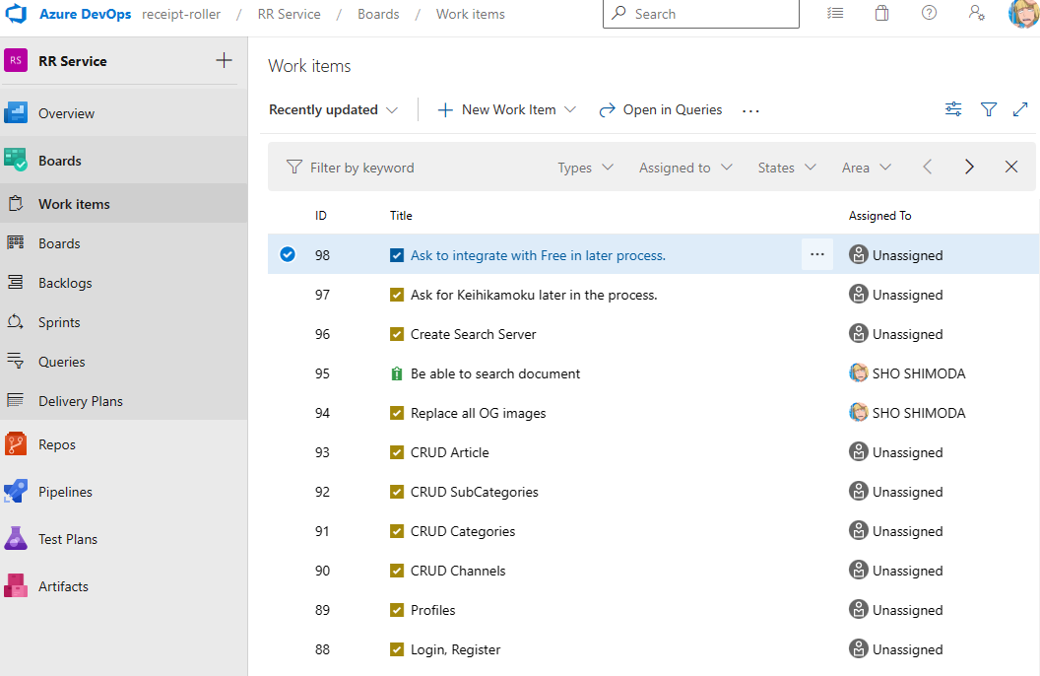The height and width of the screenshot is (676, 1040).
Task: Open the more actions ellipsis menu
Action: click(750, 111)
